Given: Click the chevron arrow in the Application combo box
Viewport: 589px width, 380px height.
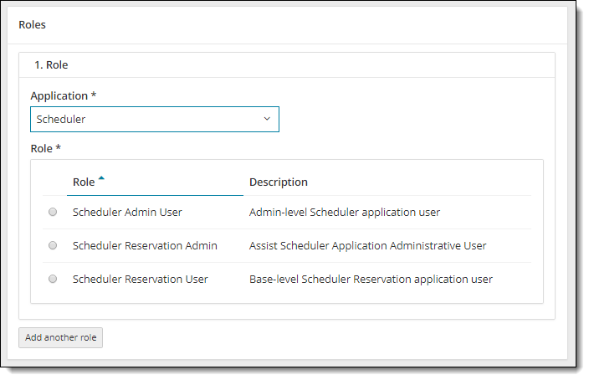Looking at the screenshot, I should [x=267, y=119].
